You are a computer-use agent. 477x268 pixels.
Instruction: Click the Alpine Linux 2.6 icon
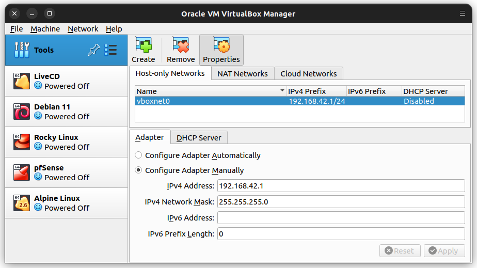(22, 202)
